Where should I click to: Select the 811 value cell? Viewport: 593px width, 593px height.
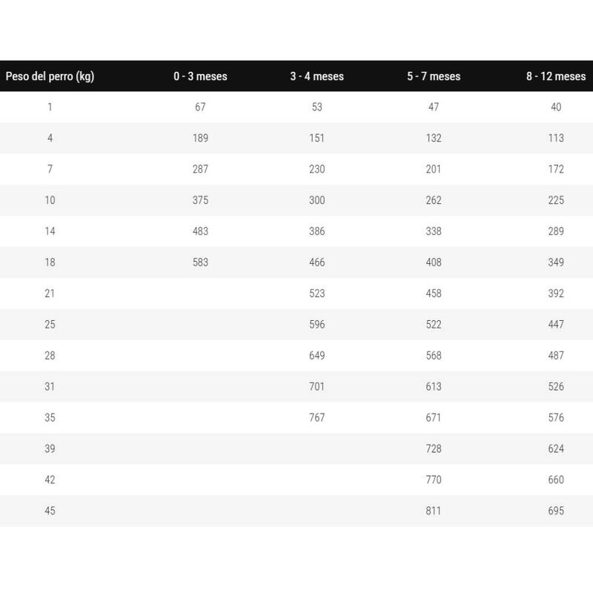coord(434,511)
